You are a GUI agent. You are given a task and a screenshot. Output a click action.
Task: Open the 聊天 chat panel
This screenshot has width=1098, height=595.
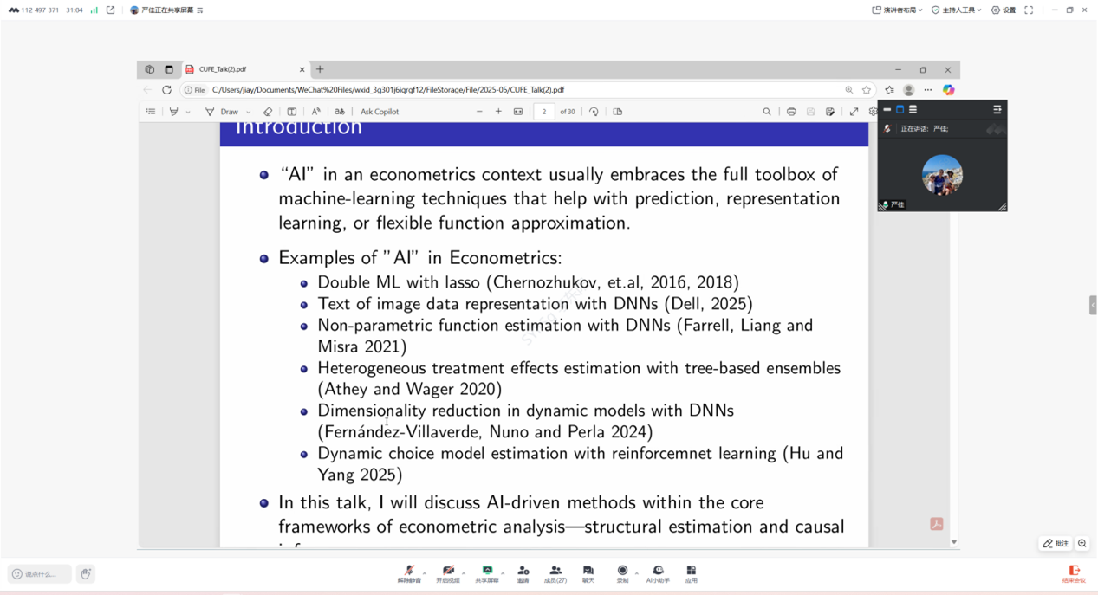pyautogui.click(x=588, y=573)
